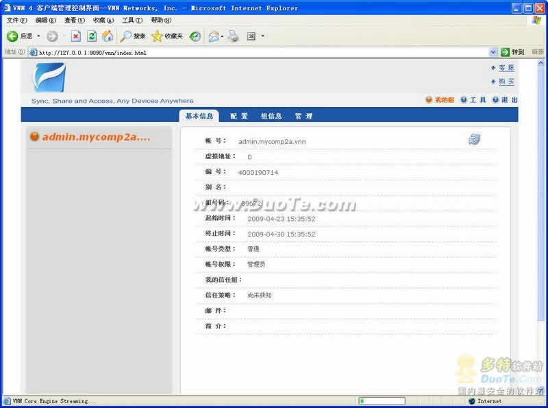Viewport: 548px width, 408px height.
Task: Click the Edit page toolbar icon
Action: 251,36
